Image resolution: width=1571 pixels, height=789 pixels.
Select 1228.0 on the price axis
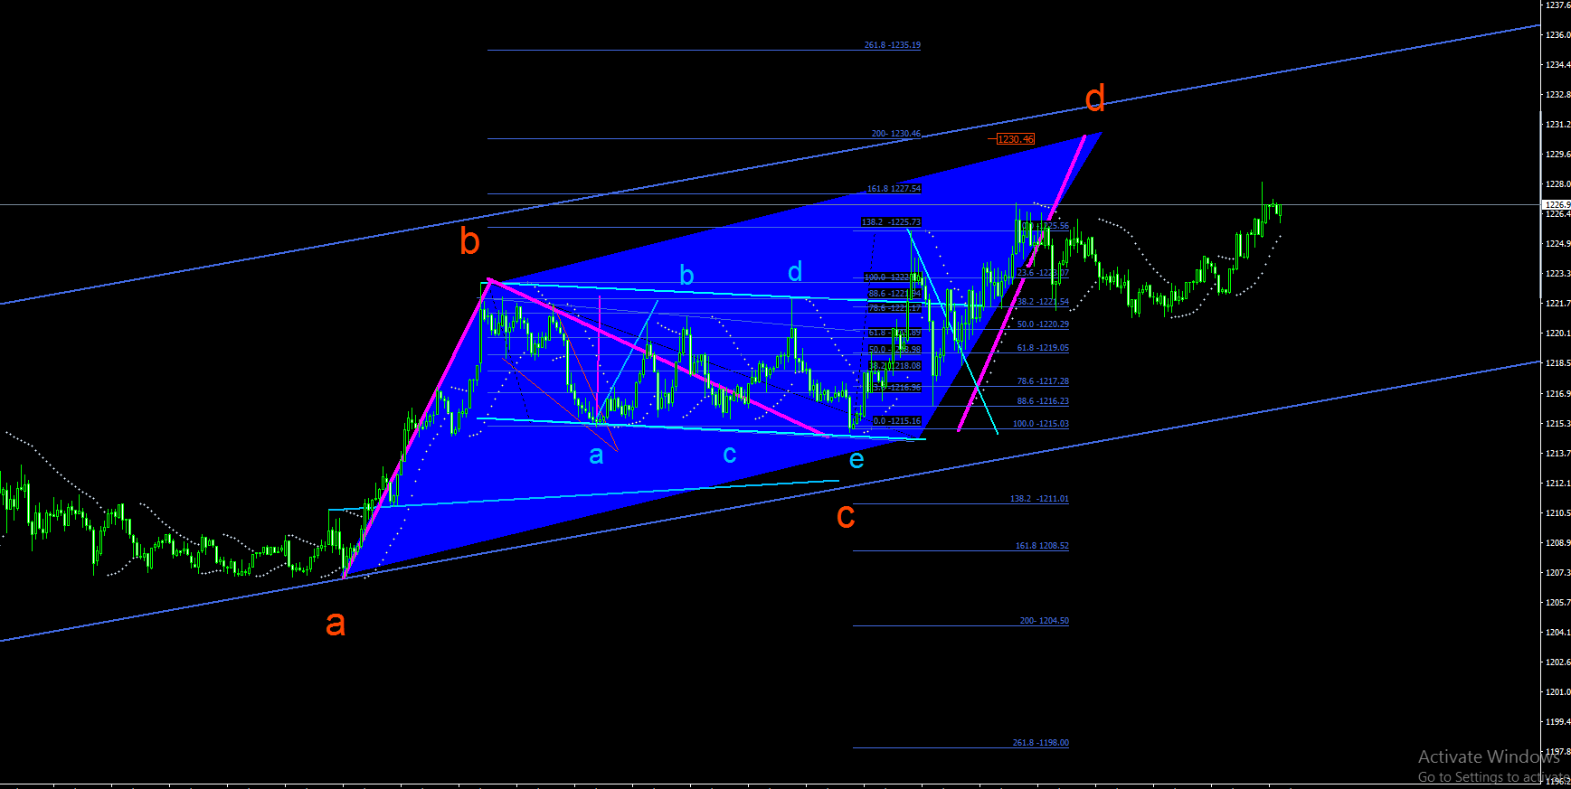coord(1557,184)
